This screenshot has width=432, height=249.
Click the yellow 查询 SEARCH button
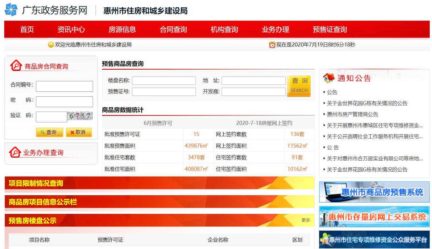(x=299, y=86)
